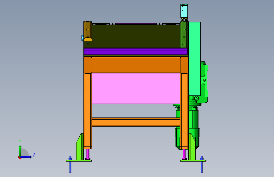Select the pink panel in the frame

tap(136, 88)
